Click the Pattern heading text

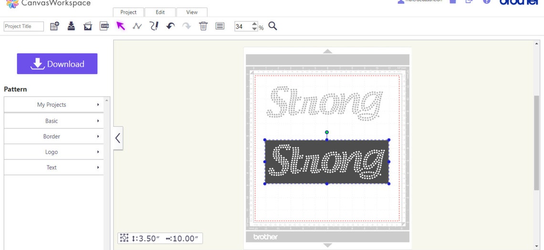[x=15, y=89]
